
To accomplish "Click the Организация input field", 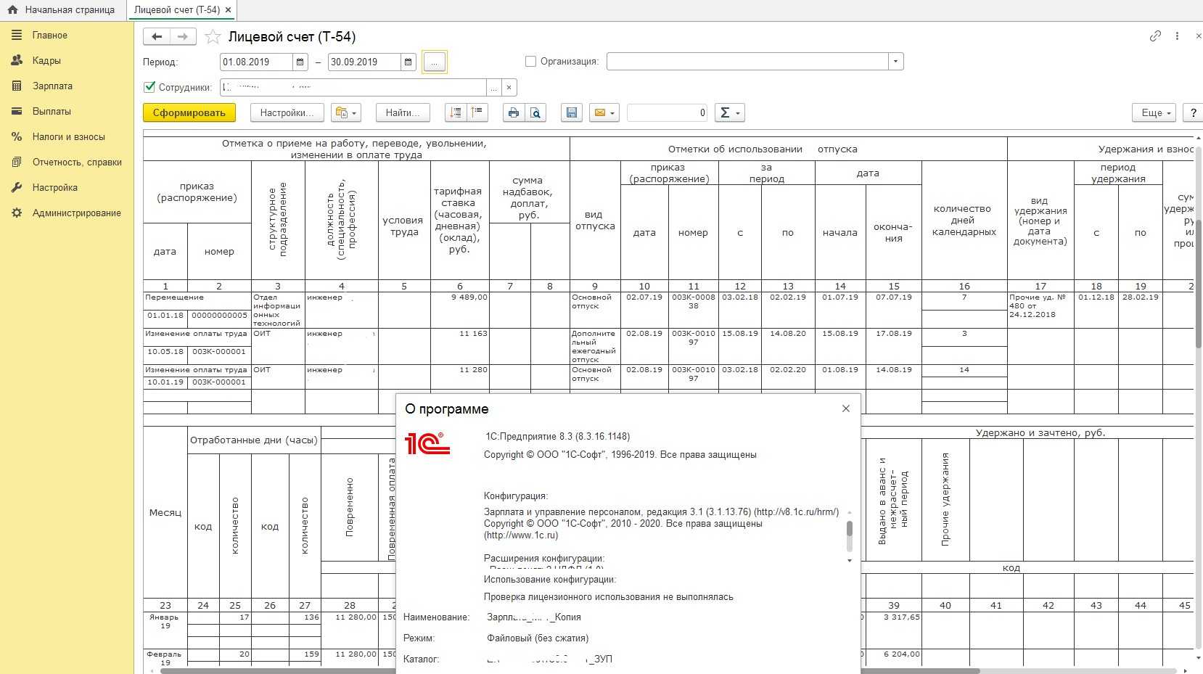I will click(748, 62).
